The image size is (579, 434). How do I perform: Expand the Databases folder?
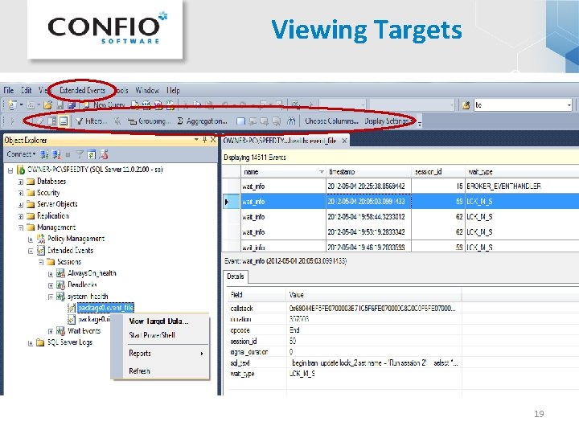click(x=21, y=182)
